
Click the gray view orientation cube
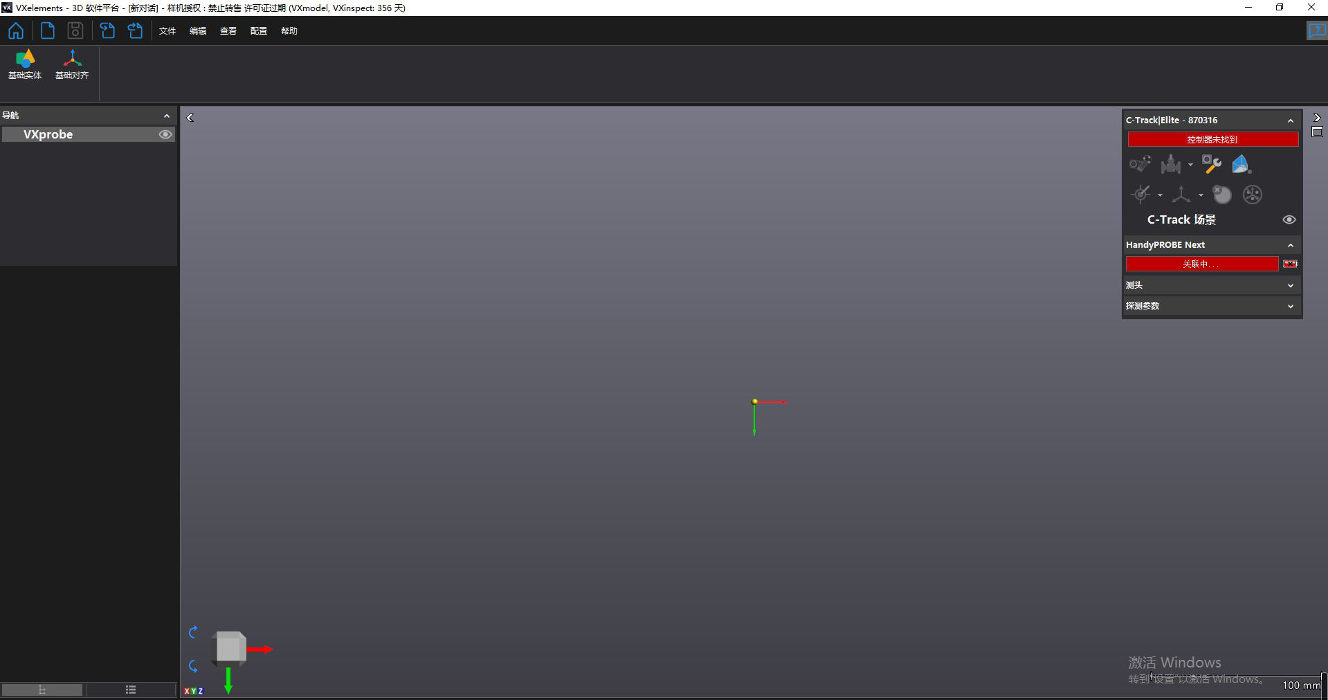230,648
